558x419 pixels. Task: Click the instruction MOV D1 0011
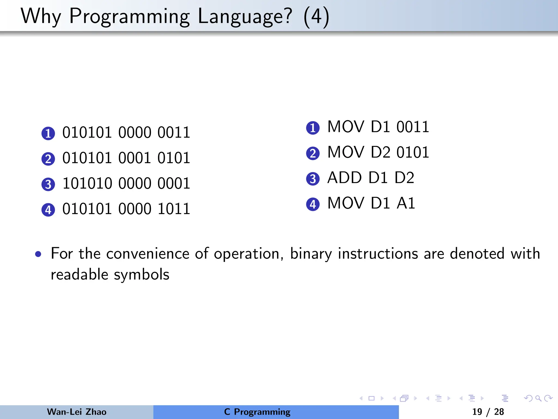point(378,127)
